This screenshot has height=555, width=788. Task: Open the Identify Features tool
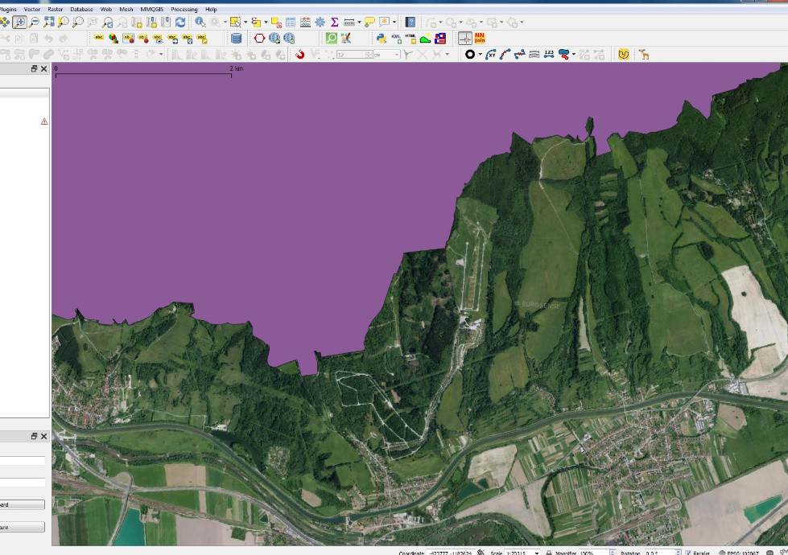point(200,23)
